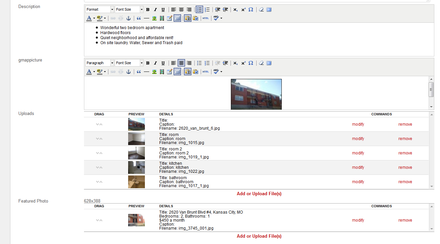The height and width of the screenshot is (244, 440).
Task: Open the Paragraph dropdown in gmappicture editor
Action: point(99,63)
